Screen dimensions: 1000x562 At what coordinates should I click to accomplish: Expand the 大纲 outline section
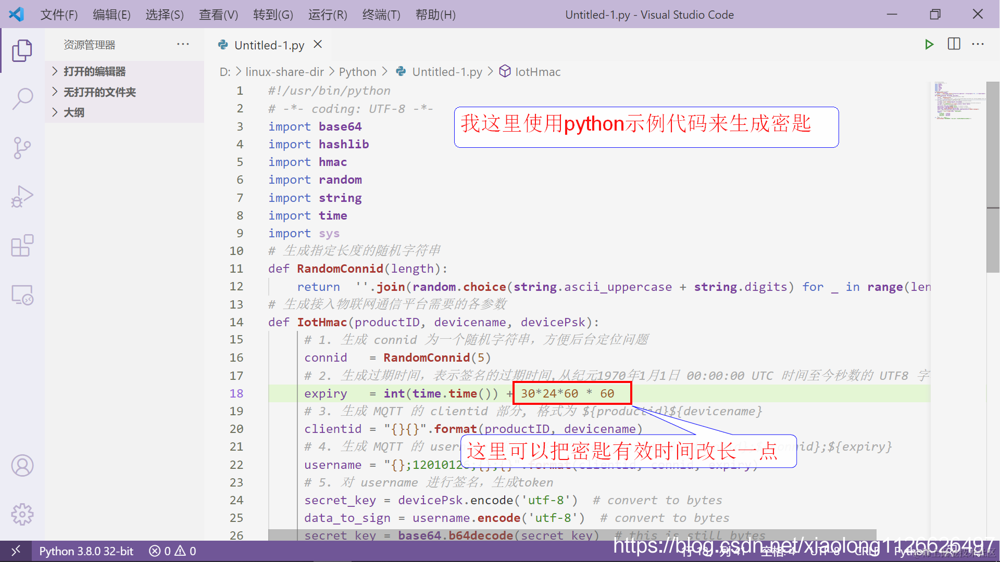tap(124, 112)
